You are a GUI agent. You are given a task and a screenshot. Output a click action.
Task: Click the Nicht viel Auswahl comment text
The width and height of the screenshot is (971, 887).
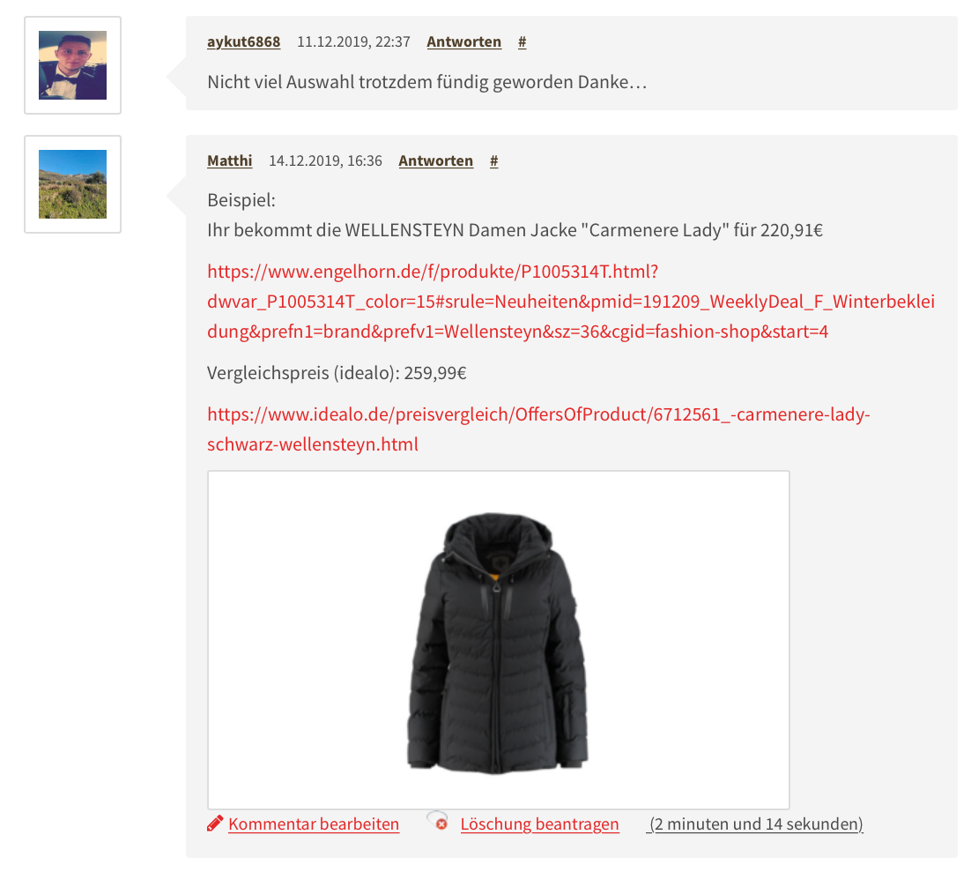coord(427,82)
